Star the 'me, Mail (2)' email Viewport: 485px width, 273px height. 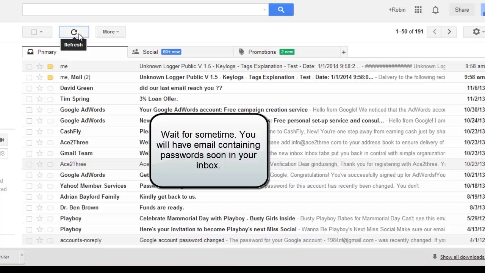pos(40,77)
